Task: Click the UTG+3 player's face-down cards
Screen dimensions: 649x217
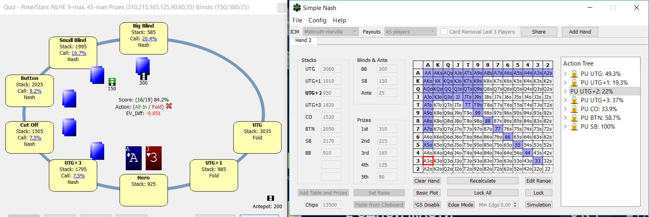Action: click(x=97, y=151)
